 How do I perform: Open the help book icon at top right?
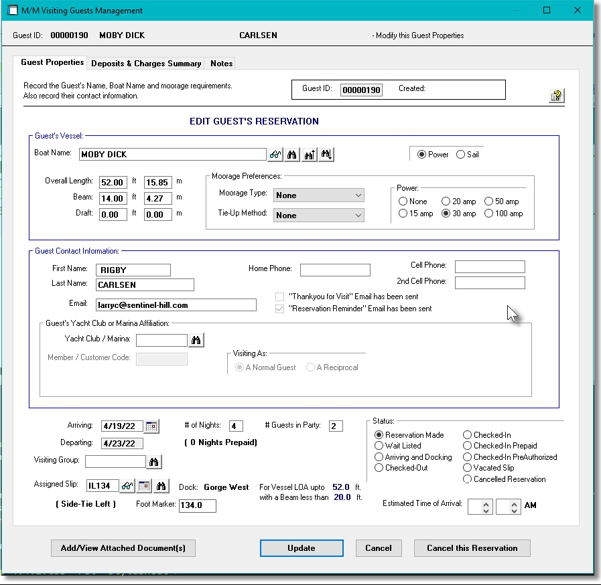(x=556, y=95)
